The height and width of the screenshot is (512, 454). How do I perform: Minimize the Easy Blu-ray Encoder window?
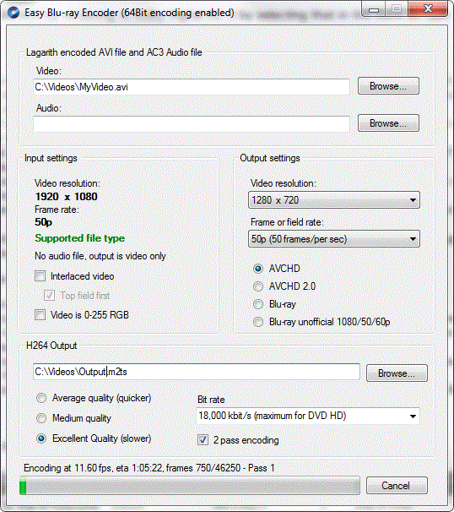374,9
